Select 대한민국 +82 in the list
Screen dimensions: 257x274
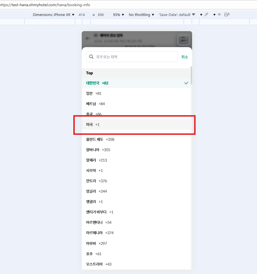136,83
